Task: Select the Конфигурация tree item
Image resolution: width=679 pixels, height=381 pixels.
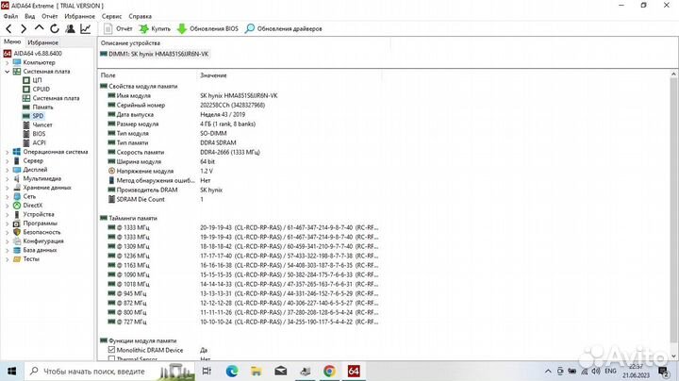Action: coord(39,241)
